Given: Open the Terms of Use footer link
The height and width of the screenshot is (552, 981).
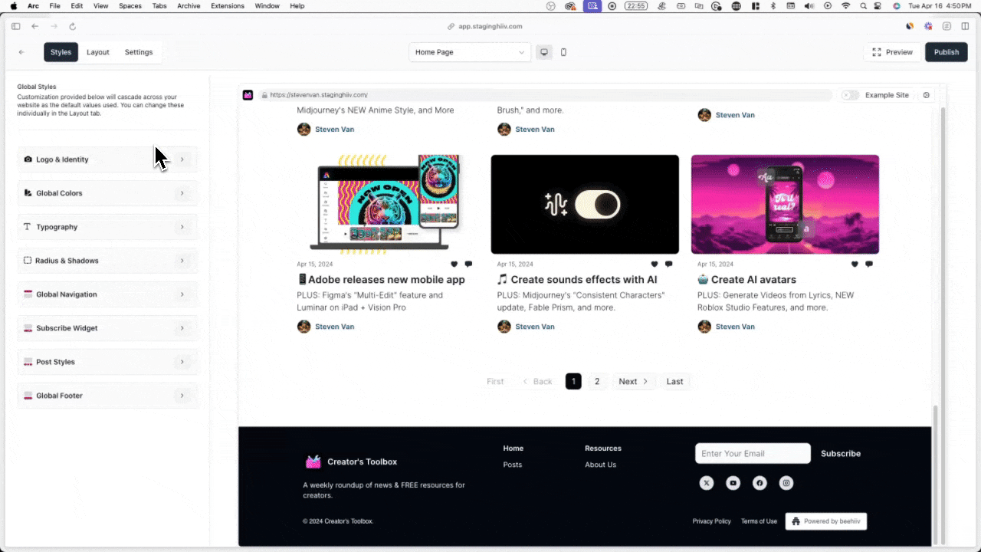Looking at the screenshot, I should (759, 521).
